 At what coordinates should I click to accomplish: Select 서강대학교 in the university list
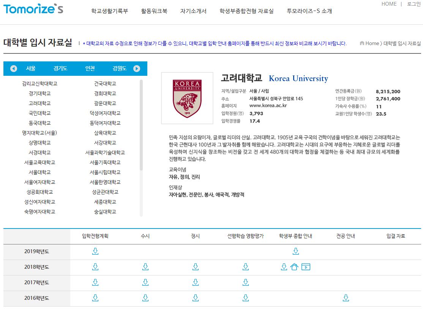point(105,143)
